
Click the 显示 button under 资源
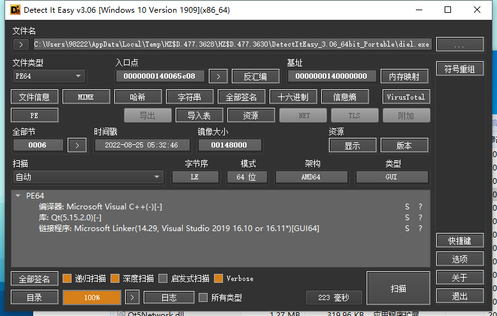(x=353, y=146)
